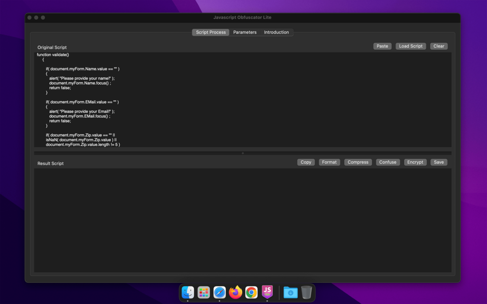The height and width of the screenshot is (304, 487).
Task: Click the splitter handle between script panes
Action: 243,153
